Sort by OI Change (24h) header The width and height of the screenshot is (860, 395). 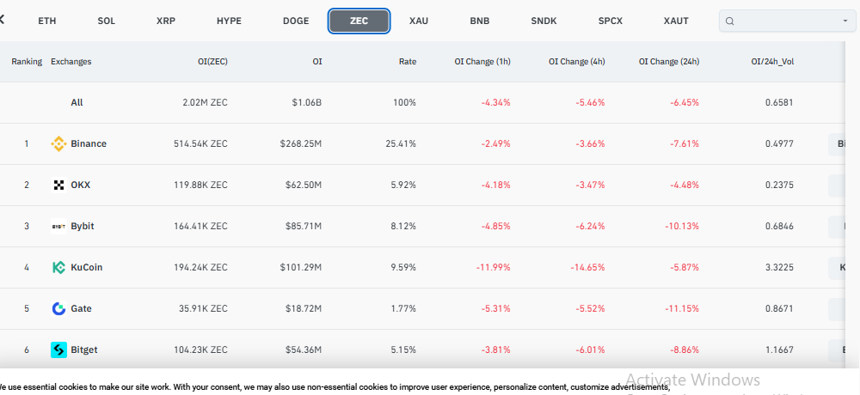coord(669,61)
